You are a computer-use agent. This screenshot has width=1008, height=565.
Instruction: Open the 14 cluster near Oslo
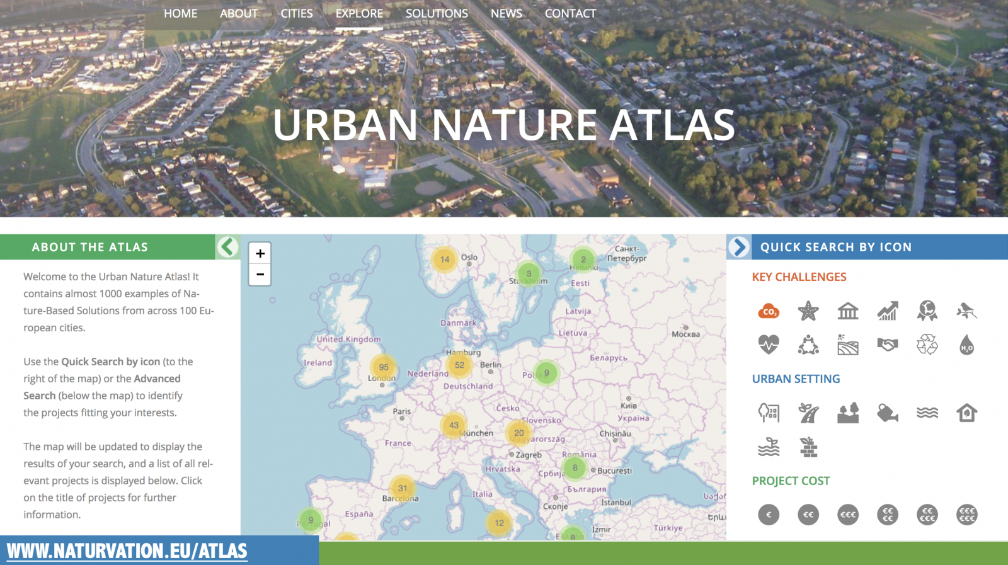pos(445,260)
